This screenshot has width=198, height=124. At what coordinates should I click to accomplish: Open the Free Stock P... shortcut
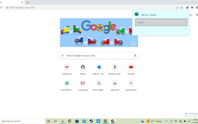[67, 86]
